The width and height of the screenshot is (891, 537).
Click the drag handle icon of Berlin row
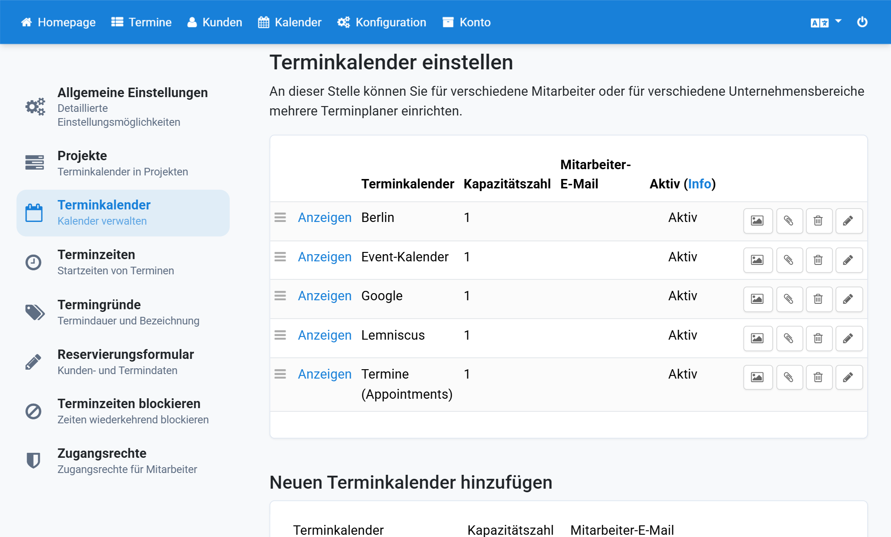[x=280, y=217]
